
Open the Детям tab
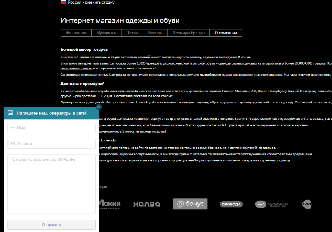coord(132,33)
